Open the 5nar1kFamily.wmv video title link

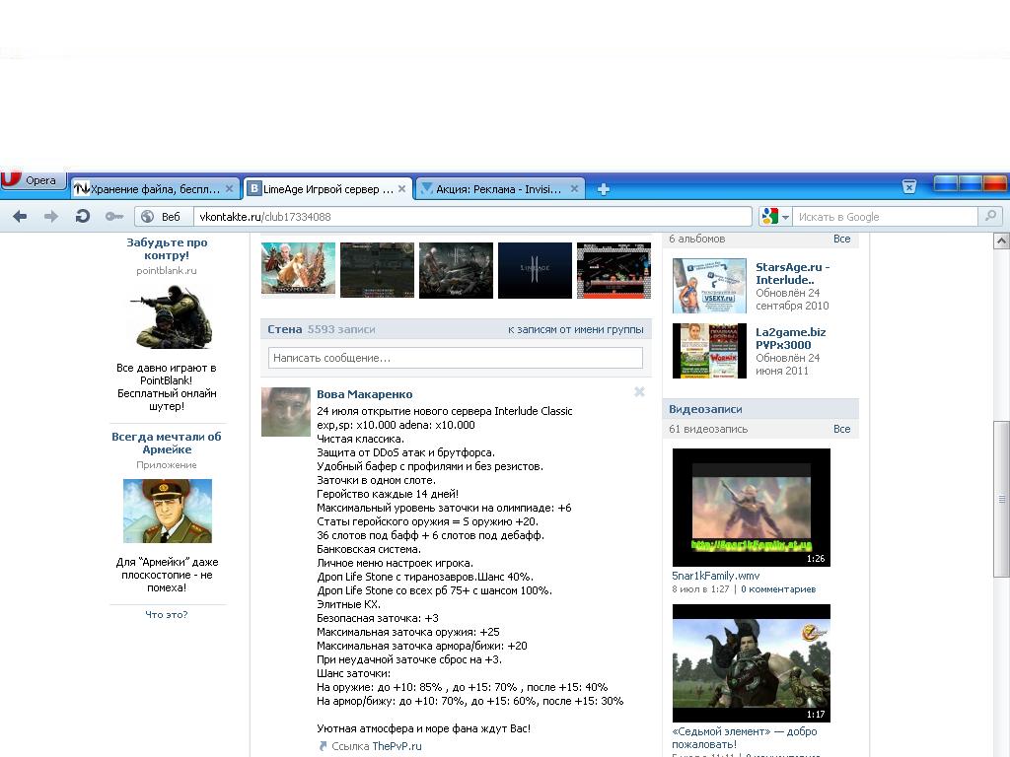[x=716, y=576]
